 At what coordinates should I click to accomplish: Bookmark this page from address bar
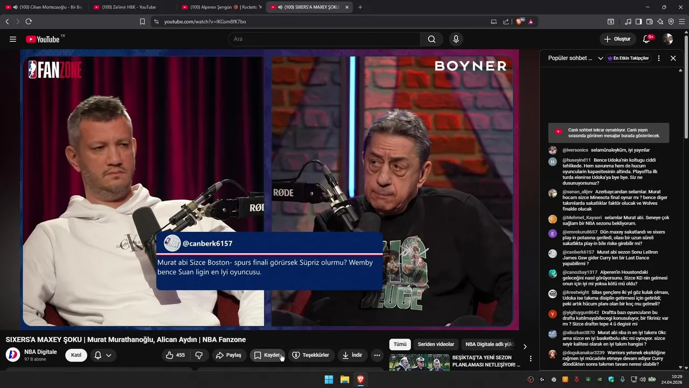pos(142,22)
